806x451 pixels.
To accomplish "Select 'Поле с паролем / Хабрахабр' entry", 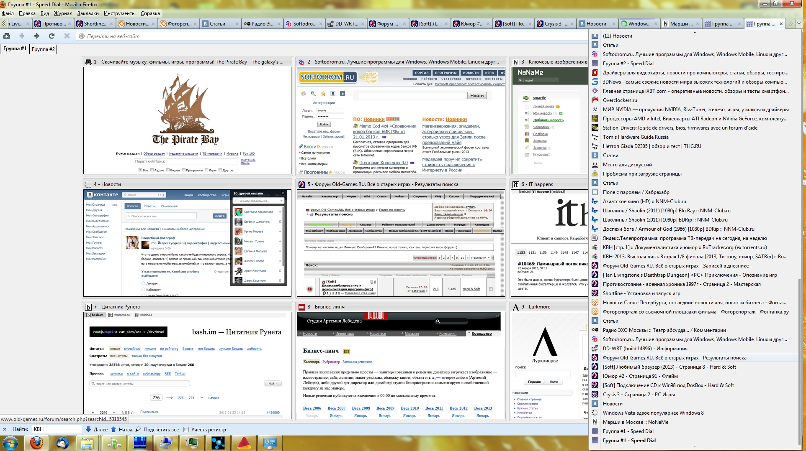I will tap(694, 192).
